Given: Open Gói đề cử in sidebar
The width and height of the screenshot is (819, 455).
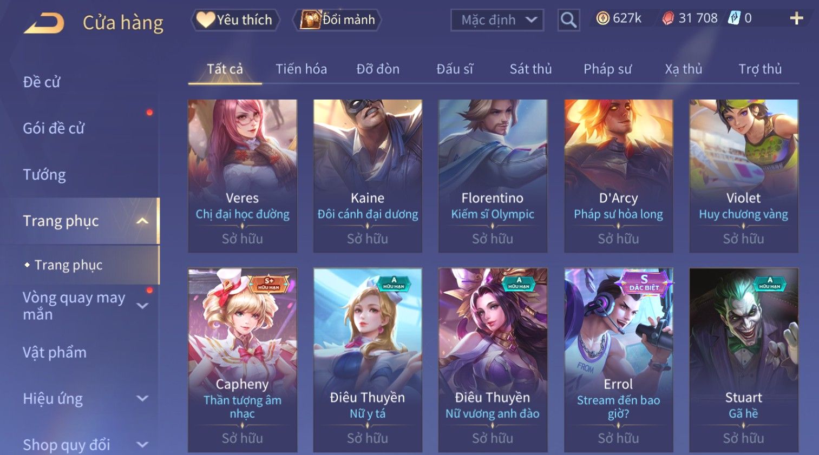Looking at the screenshot, I should [54, 128].
